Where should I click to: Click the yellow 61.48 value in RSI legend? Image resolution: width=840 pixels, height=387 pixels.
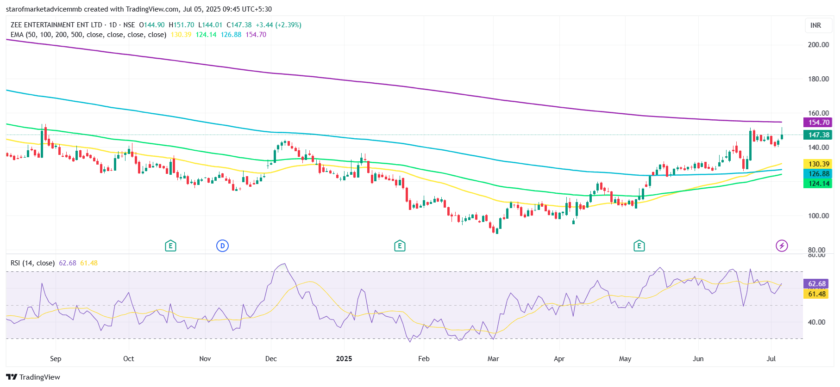click(89, 263)
